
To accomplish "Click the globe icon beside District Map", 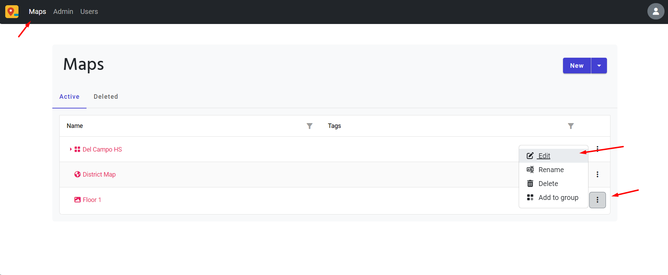I will [x=77, y=174].
